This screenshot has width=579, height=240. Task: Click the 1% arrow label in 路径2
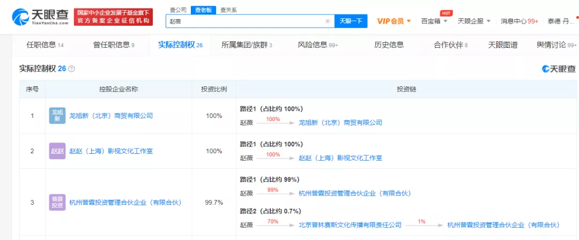point(422,222)
